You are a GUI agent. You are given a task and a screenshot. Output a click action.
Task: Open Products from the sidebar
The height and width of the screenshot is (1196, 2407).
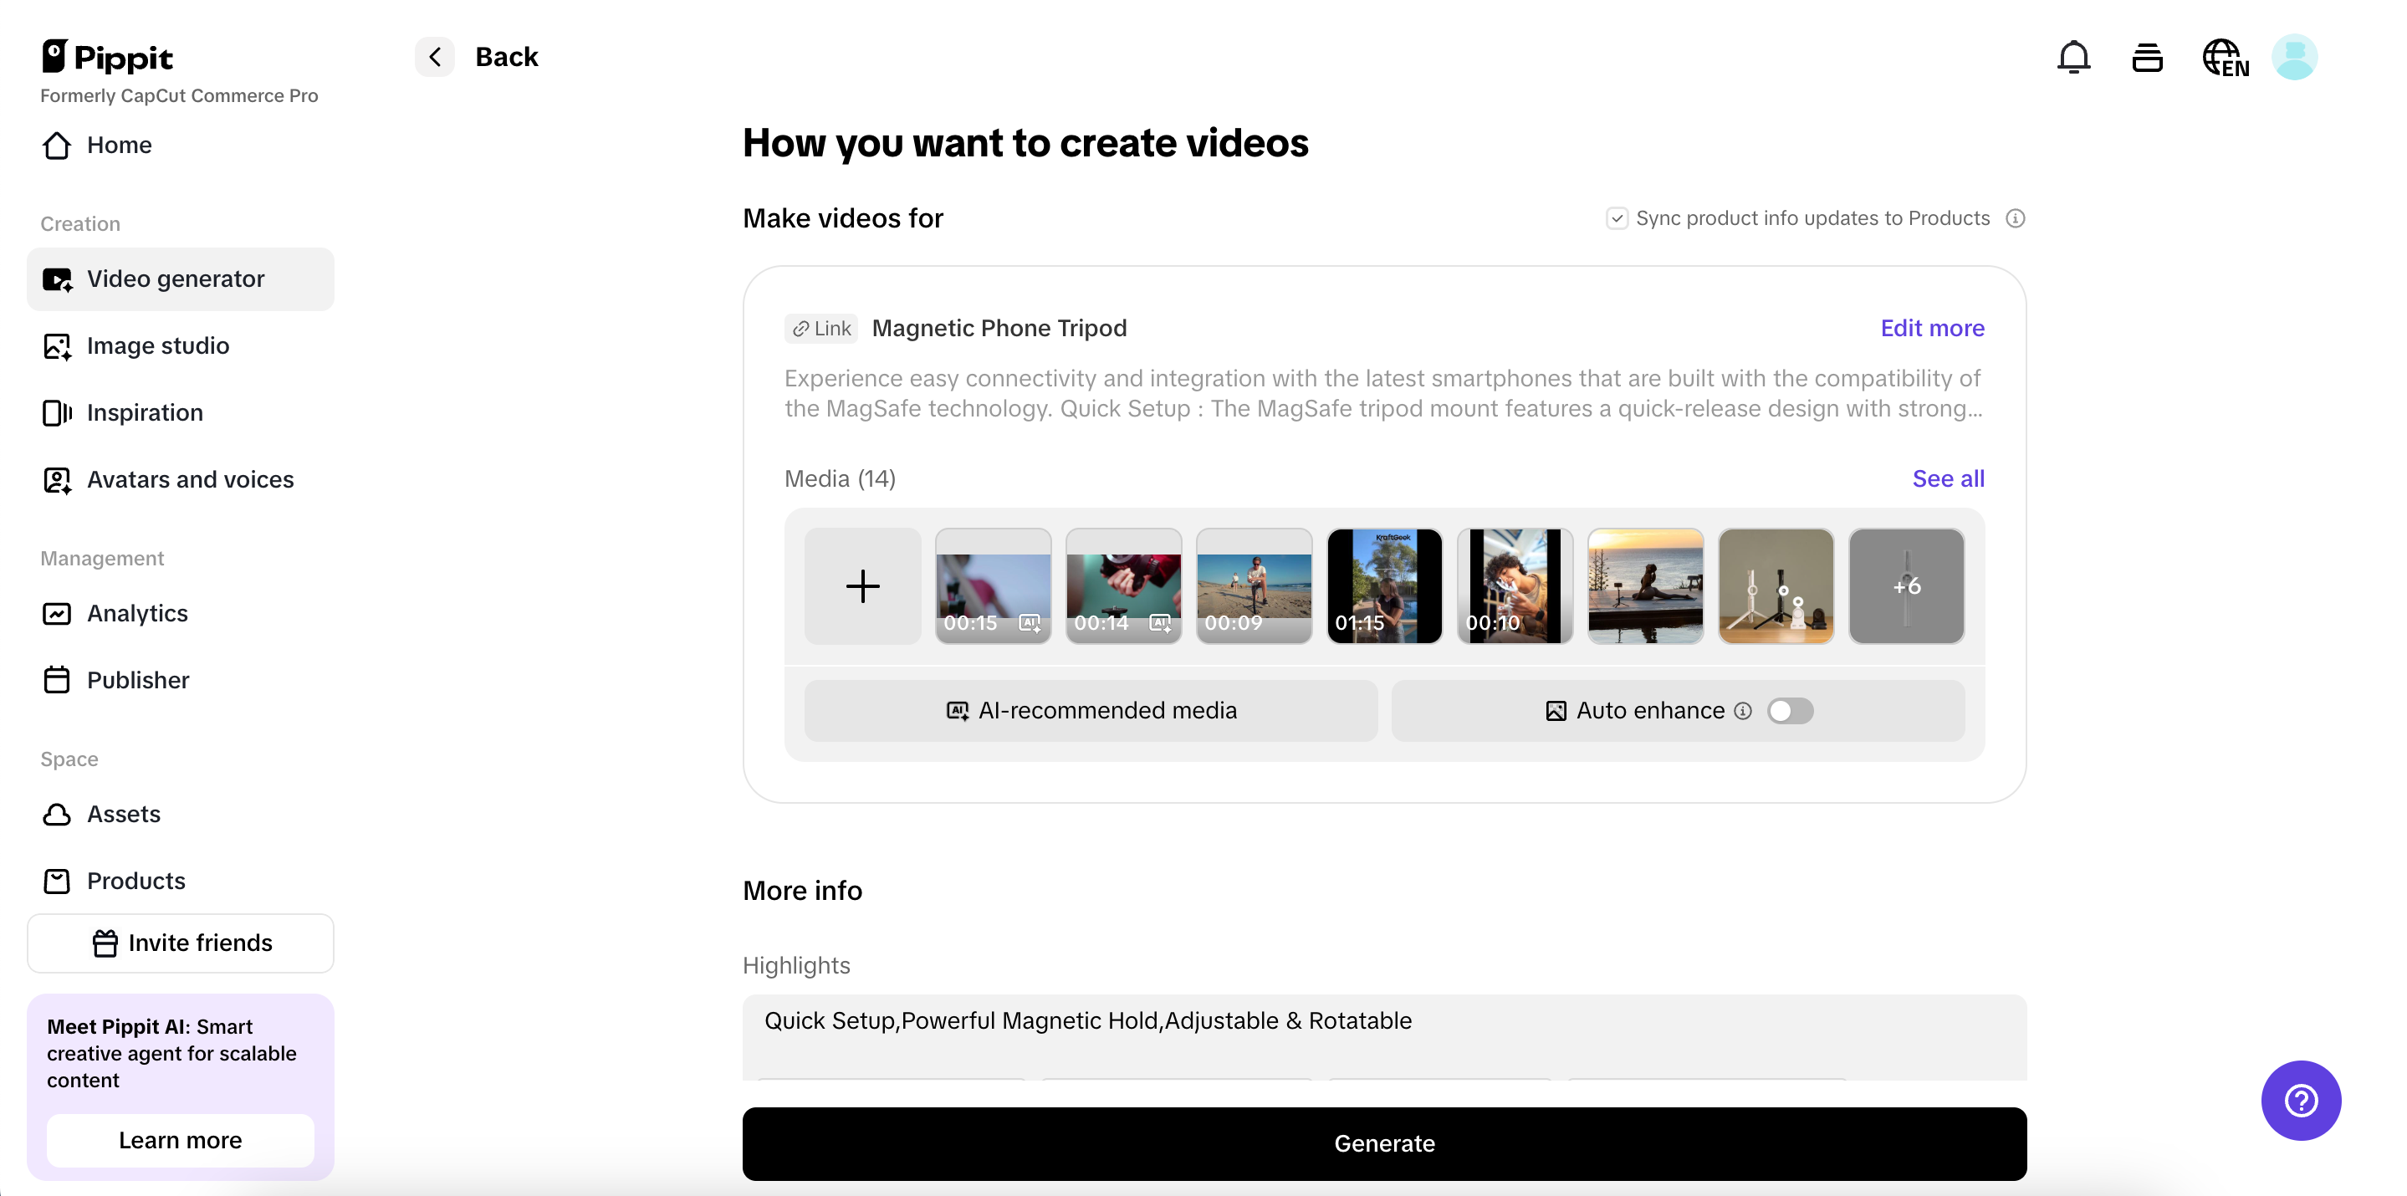coord(136,880)
